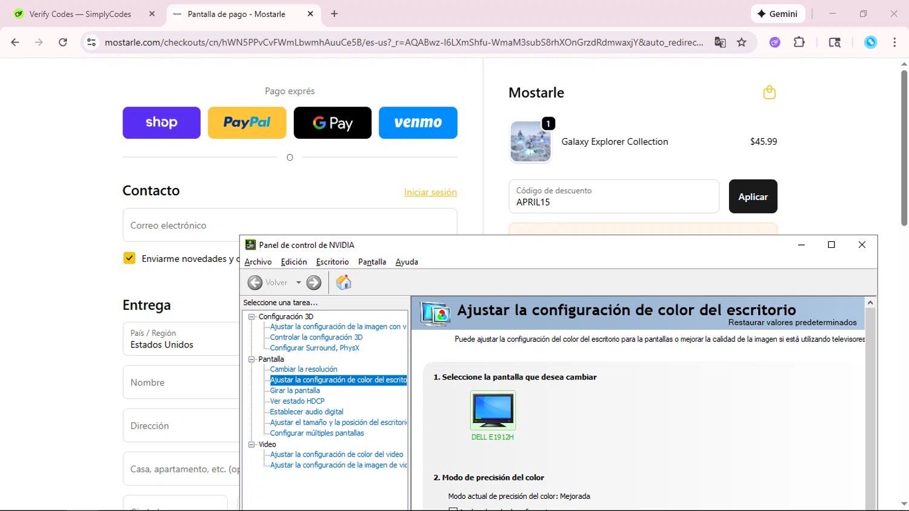The image size is (909, 511).
Task: Open Gemini button in Chrome
Action: (777, 14)
